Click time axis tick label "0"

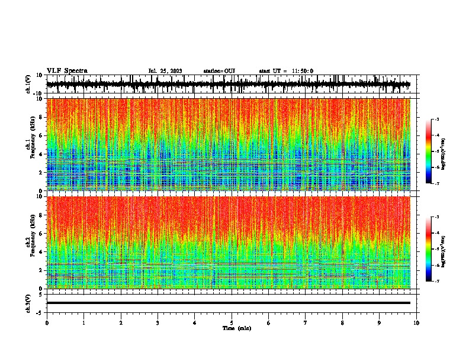coord(47,323)
